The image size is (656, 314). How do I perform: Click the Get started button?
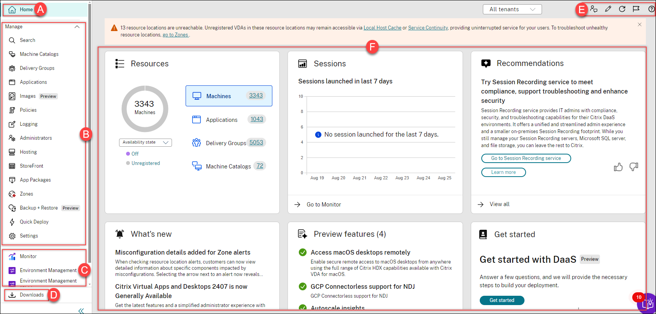pyautogui.click(x=502, y=300)
